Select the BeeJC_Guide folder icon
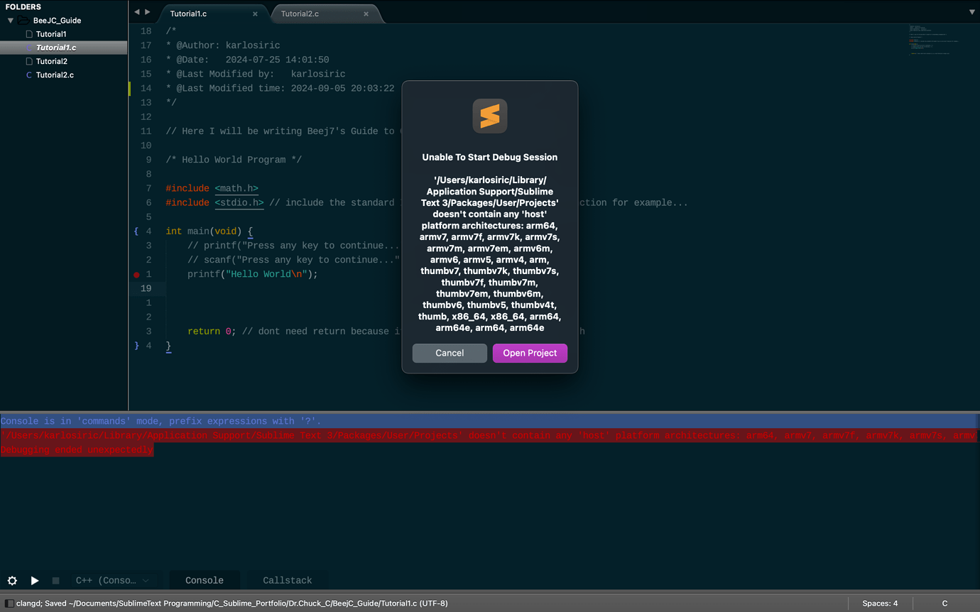This screenshot has height=612, width=980. pos(23,21)
